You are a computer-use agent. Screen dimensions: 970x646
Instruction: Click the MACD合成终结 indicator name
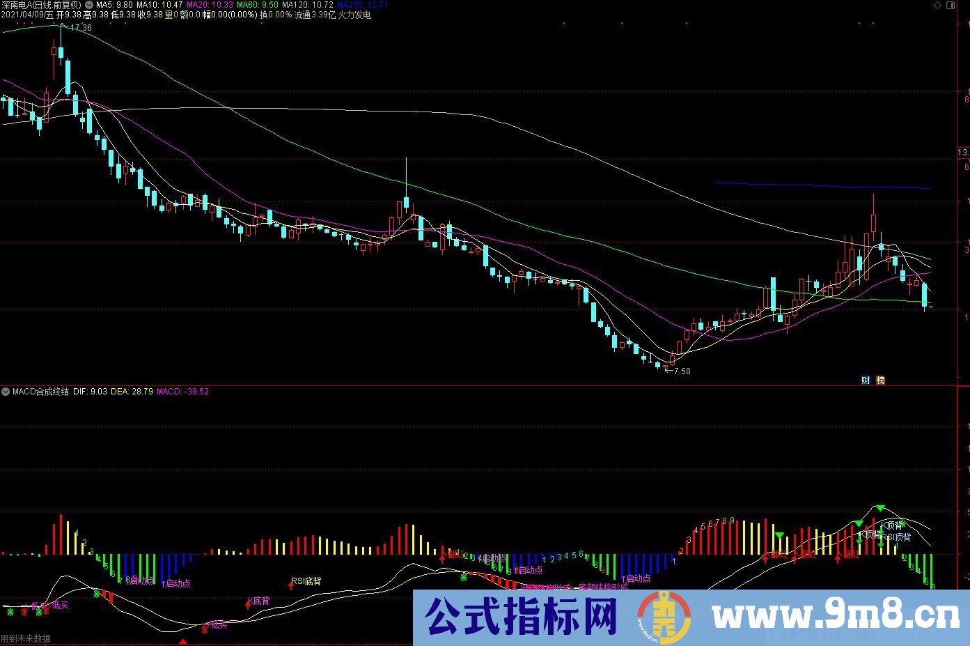(x=40, y=392)
